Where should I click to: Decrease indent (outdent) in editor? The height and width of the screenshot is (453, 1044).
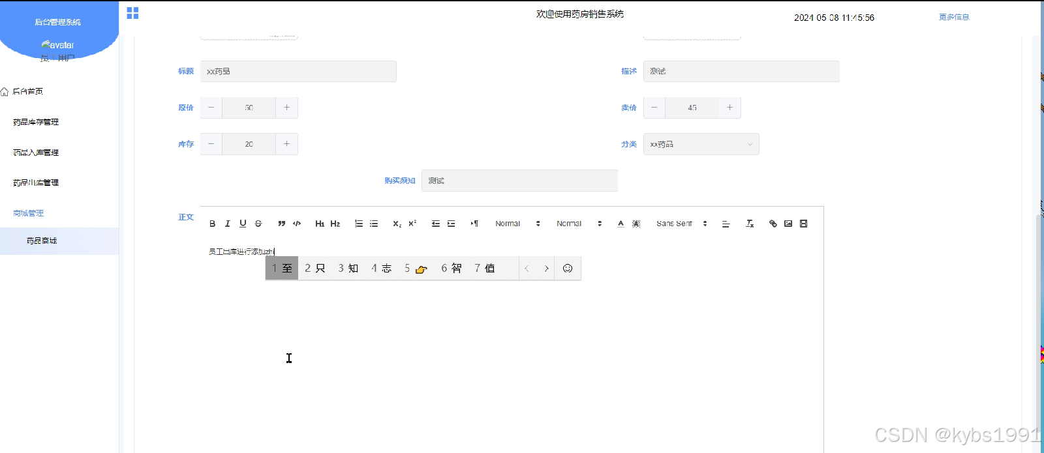click(435, 224)
